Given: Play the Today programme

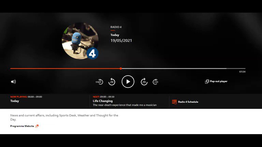Looking at the screenshot, I should 128,82.
